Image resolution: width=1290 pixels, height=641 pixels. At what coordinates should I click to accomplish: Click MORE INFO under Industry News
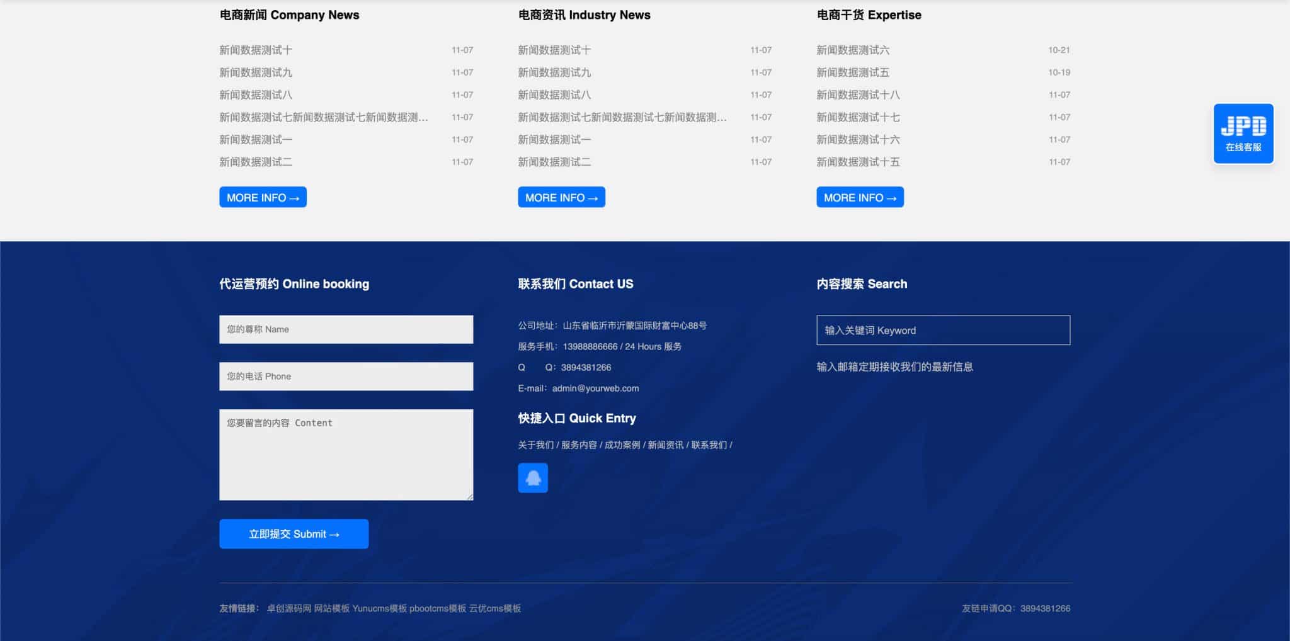pos(561,197)
